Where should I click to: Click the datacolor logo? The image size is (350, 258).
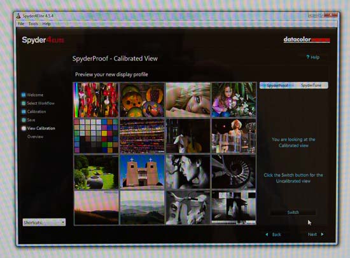(307, 39)
